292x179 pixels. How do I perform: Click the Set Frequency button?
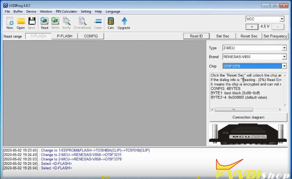point(275,36)
